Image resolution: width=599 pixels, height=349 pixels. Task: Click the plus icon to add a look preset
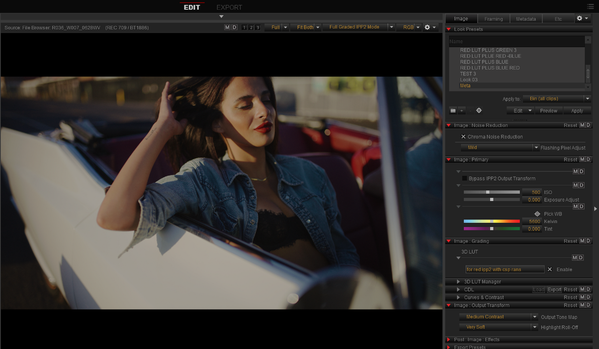(x=461, y=111)
